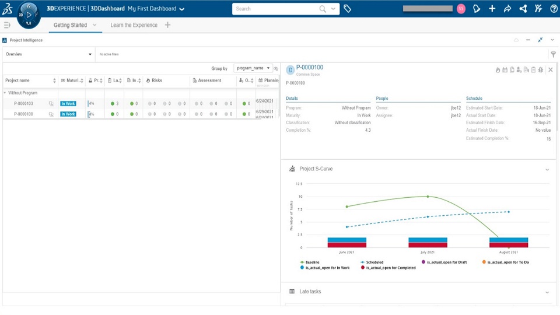Click the June 2021 blue bar
This screenshot has height=315, width=560.
tap(346, 240)
